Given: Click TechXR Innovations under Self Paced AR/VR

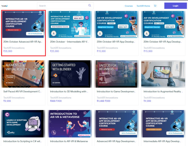Looking at the screenshot, I should pos(14,98).
